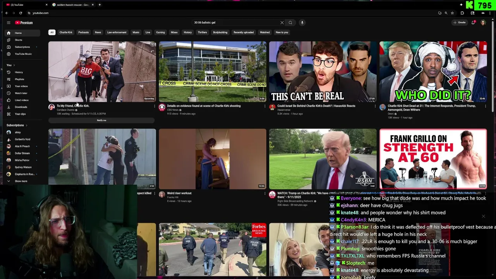
Task: Open YouTube Music in sidebar
Action: coord(22,54)
